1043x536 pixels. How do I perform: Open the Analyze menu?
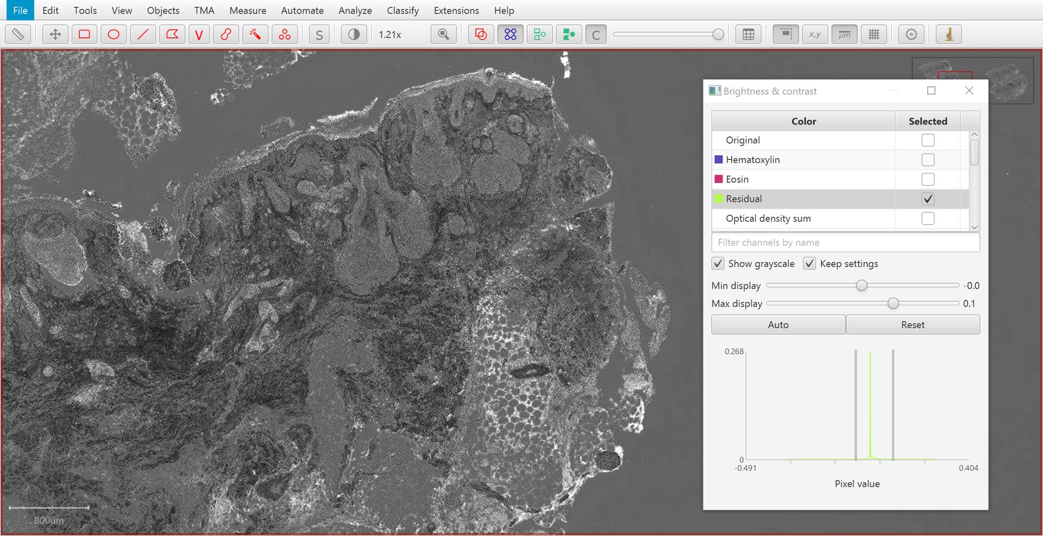[x=355, y=10]
